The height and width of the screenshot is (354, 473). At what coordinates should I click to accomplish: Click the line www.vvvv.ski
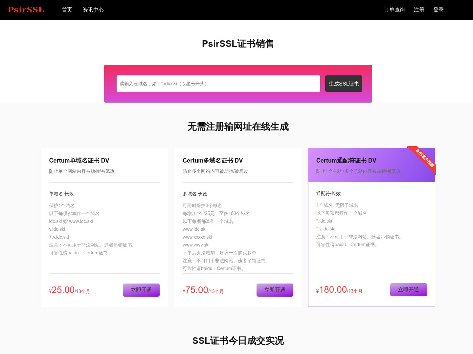coord(196,245)
